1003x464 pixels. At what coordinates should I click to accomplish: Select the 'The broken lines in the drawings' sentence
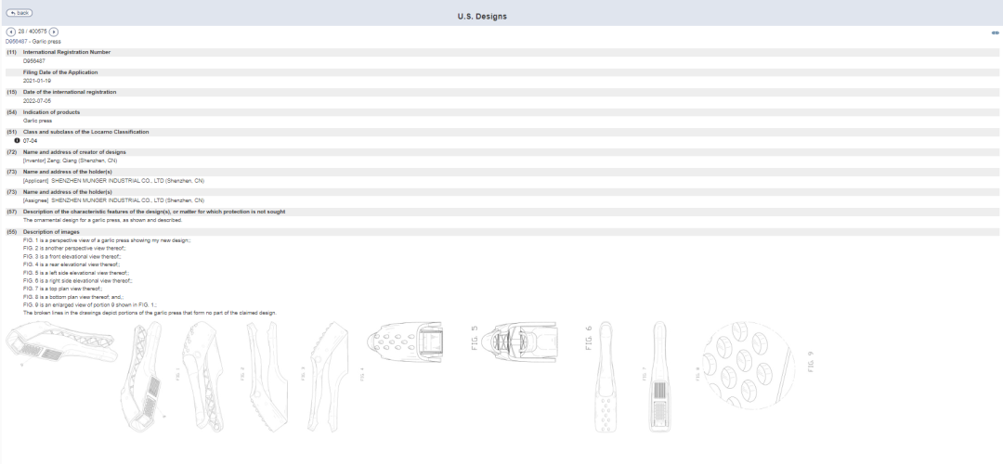click(x=150, y=313)
